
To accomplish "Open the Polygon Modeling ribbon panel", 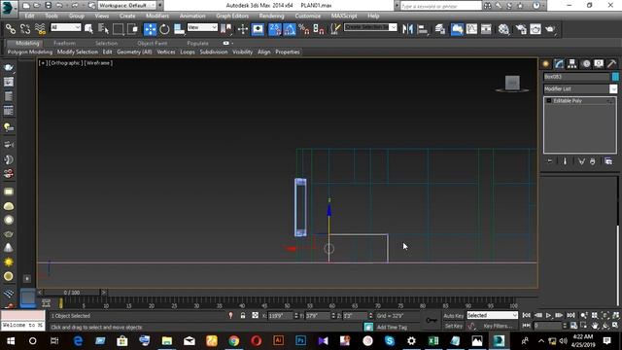I will point(30,52).
